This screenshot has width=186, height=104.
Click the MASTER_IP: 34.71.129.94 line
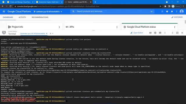click(x=12, y=82)
